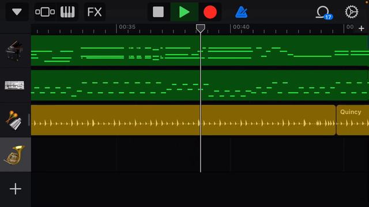This screenshot has height=207, width=369.
Task: Select the synthesizer keyboard track icon
Action: [14, 85]
